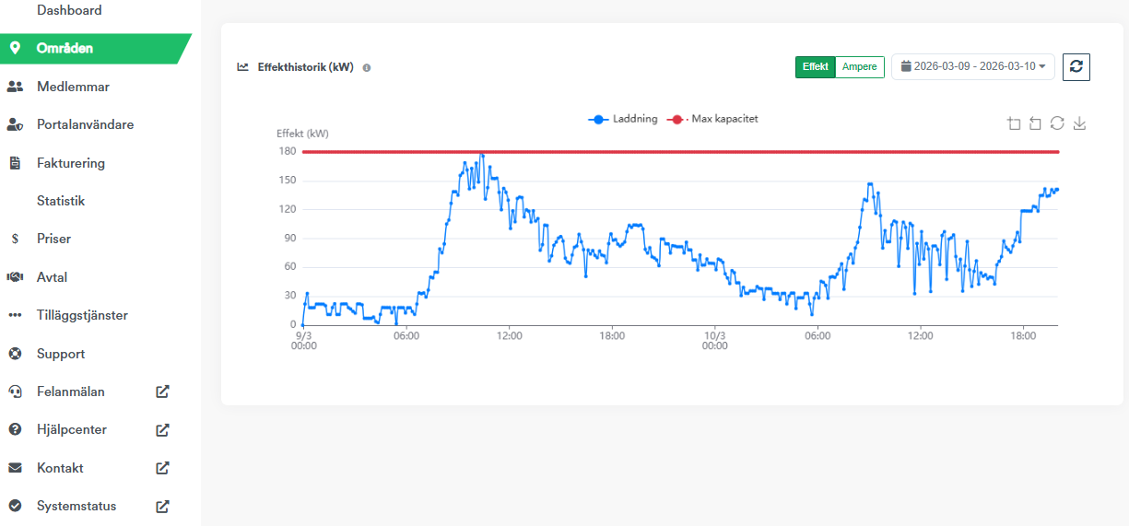This screenshot has width=1129, height=526.
Task: Open Fakturering from the sidebar
Action: [x=71, y=163]
